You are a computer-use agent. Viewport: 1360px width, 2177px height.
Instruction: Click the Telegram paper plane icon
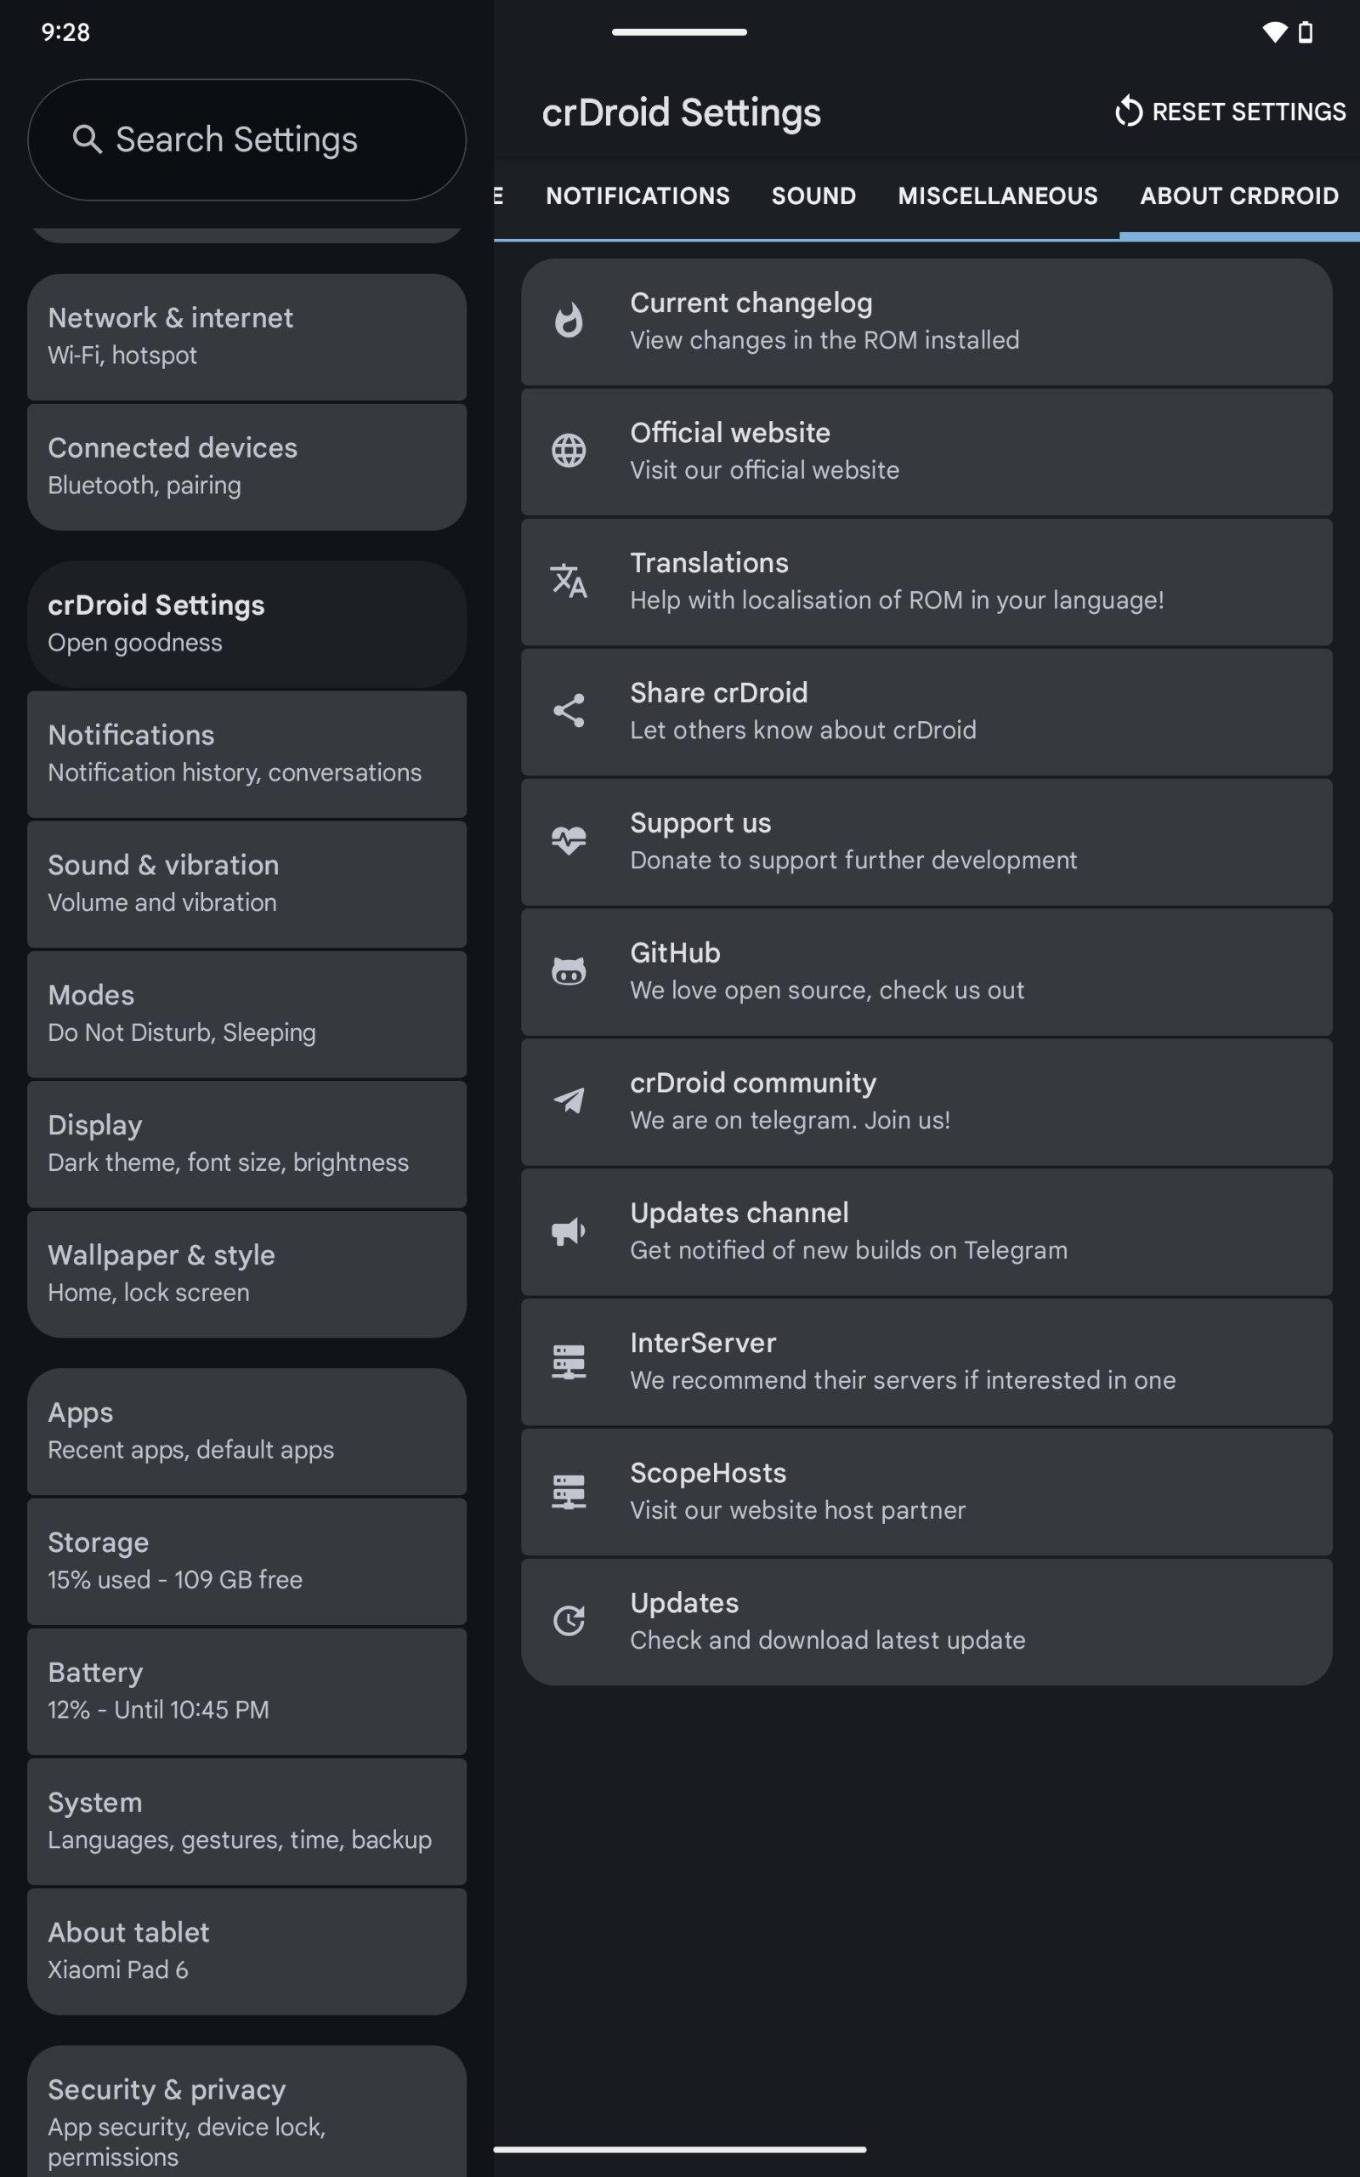click(569, 1101)
